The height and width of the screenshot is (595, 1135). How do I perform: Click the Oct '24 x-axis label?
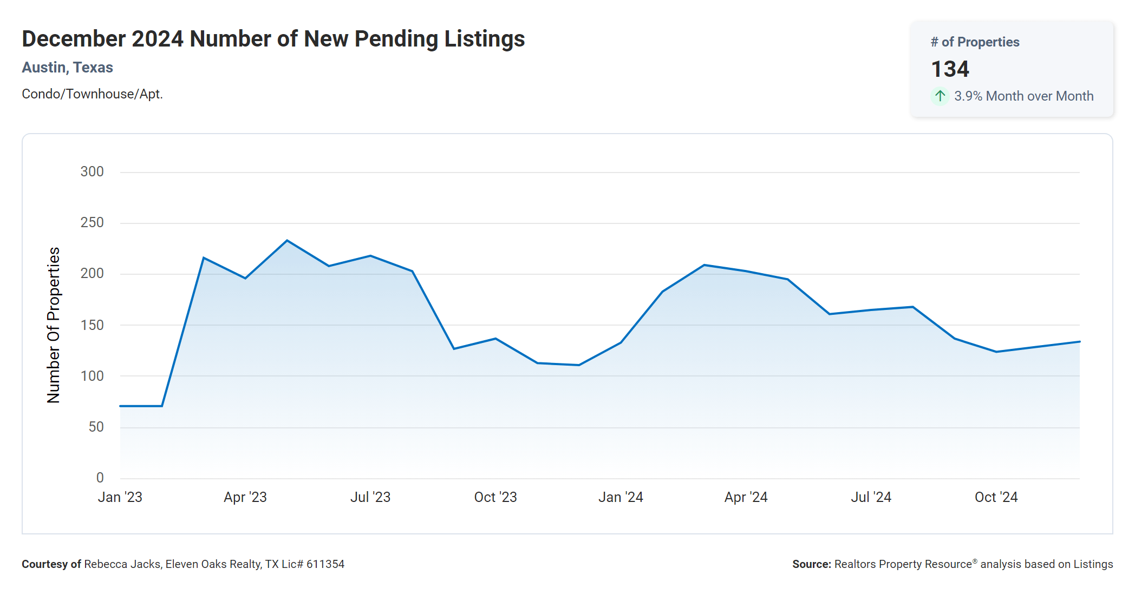coord(996,497)
